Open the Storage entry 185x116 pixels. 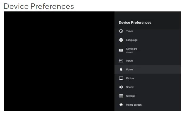131,96
